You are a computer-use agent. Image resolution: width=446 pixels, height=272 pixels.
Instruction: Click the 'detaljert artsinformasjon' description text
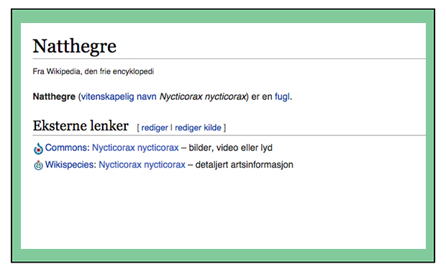[x=245, y=165]
